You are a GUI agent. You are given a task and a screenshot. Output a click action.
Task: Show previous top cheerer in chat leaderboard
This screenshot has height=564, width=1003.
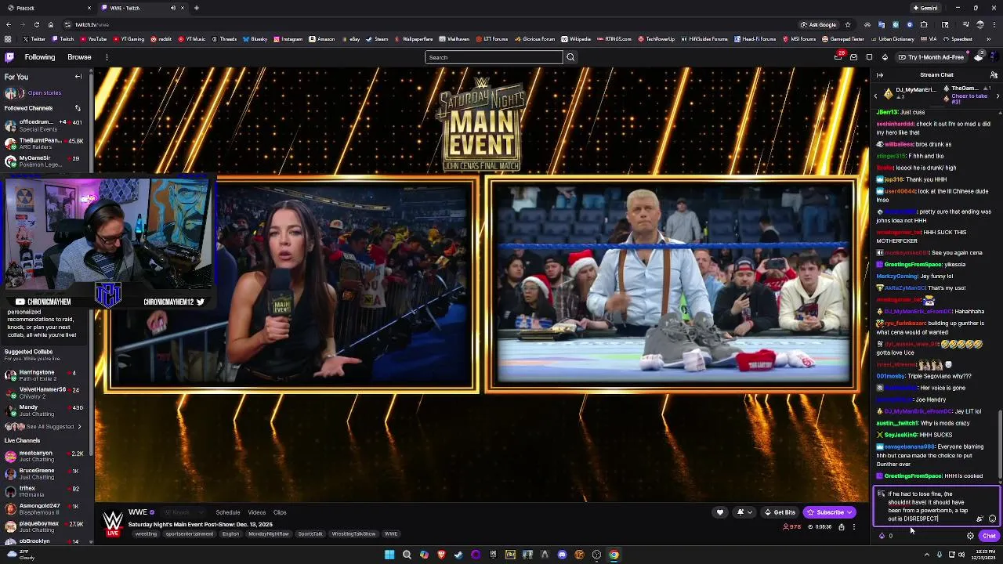tap(876, 96)
